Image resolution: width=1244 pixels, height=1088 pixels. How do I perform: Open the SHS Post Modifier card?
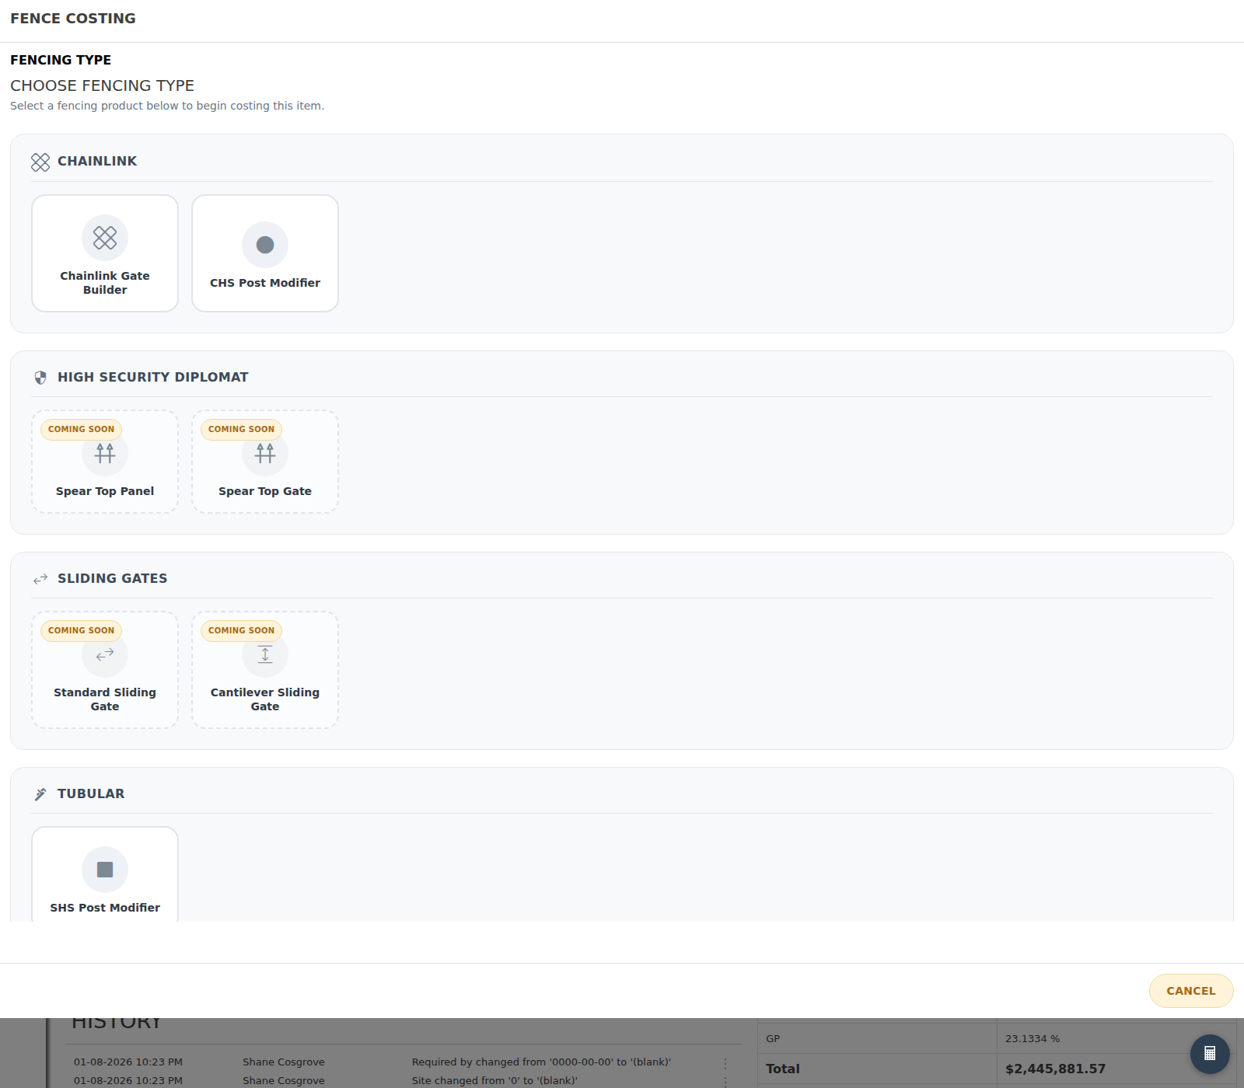coord(105,874)
